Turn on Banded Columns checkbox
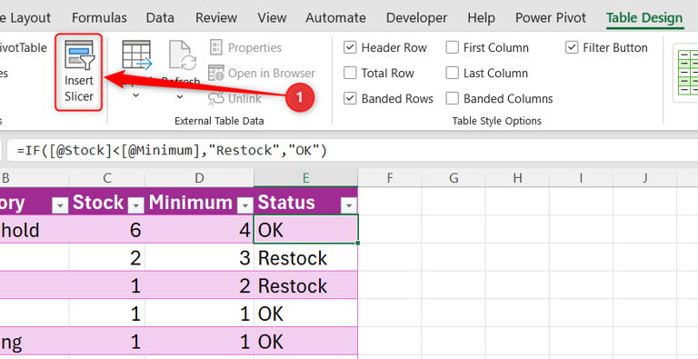Image resolution: width=698 pixels, height=359 pixels. (x=453, y=98)
